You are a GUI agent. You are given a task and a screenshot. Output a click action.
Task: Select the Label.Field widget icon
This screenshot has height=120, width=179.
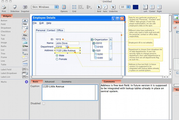25,69
